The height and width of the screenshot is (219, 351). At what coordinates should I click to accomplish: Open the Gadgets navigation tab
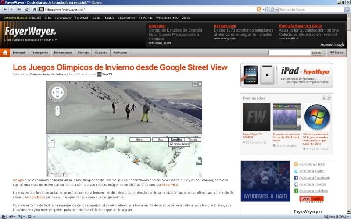[101, 53]
